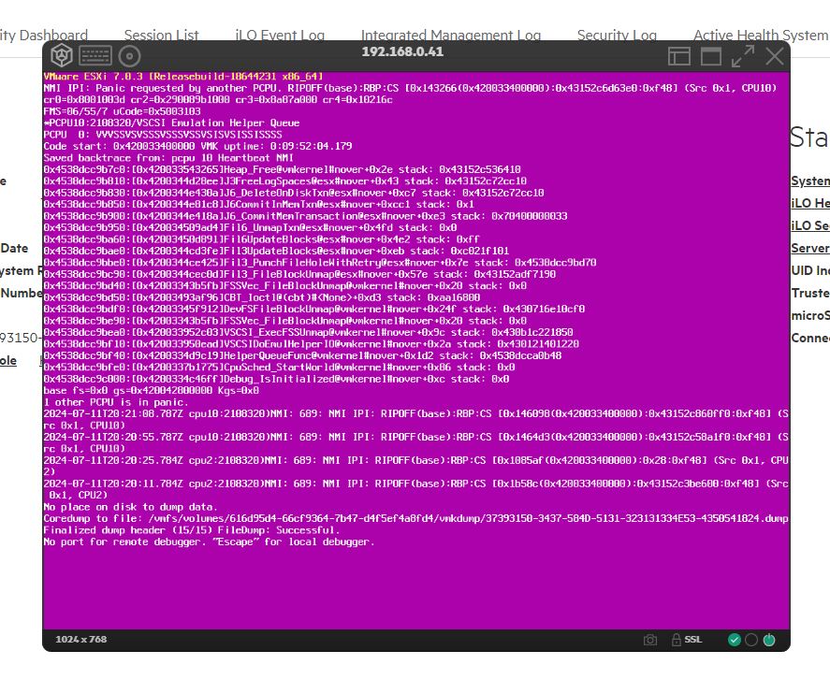Viewport: 830px width, 679px height.
Task: Click the 'Finalized dump header (15/15)' line
Action: click(x=192, y=530)
